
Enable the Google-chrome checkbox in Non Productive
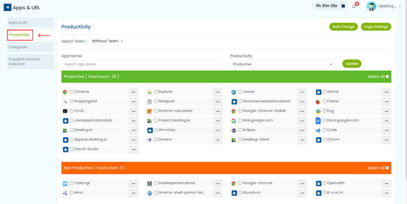240,183
